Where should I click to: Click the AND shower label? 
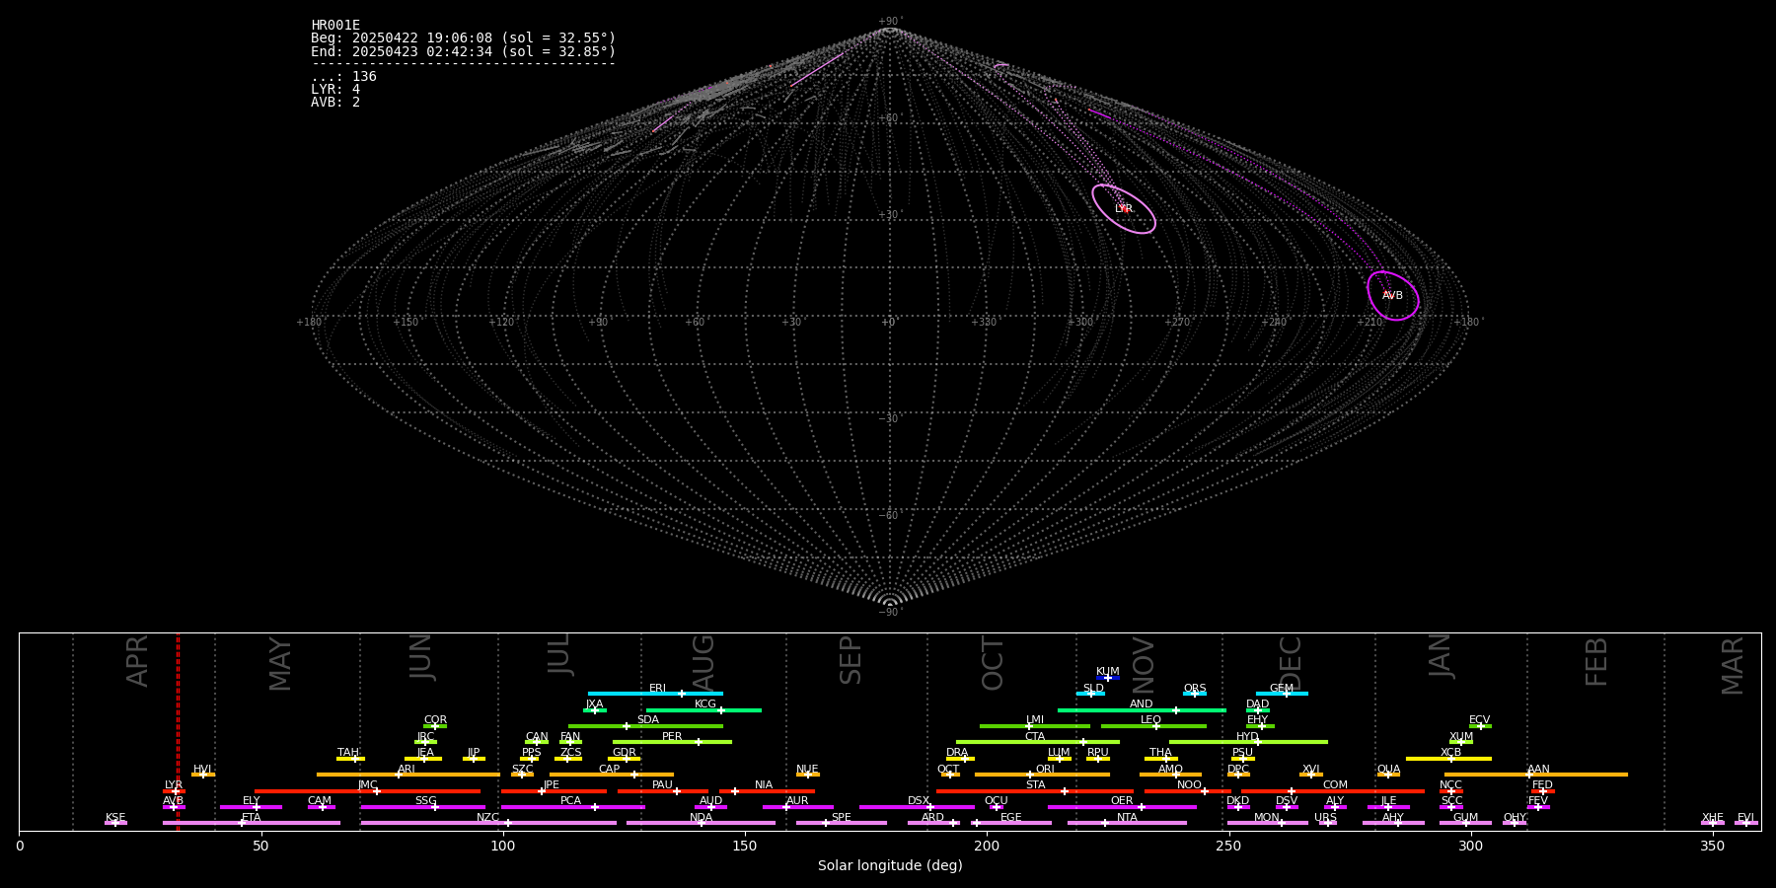tap(1142, 704)
